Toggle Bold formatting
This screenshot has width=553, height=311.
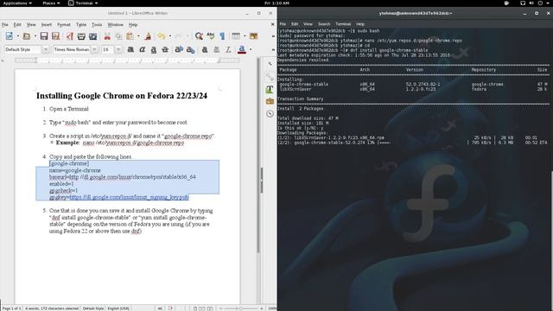tap(130, 49)
